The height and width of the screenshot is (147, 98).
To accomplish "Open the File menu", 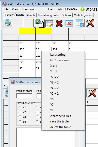I will 6,9.
